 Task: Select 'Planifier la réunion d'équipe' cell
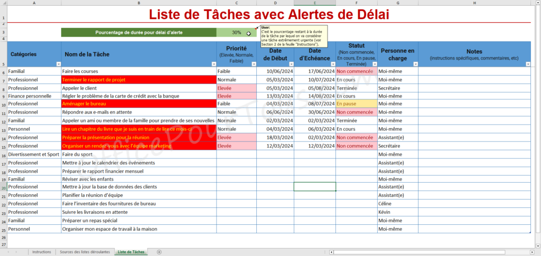click(x=139, y=195)
